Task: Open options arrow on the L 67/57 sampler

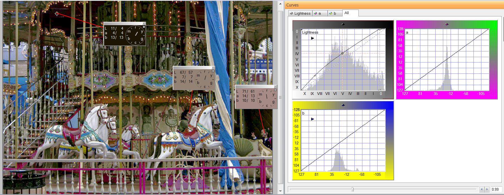Action: coord(213,71)
